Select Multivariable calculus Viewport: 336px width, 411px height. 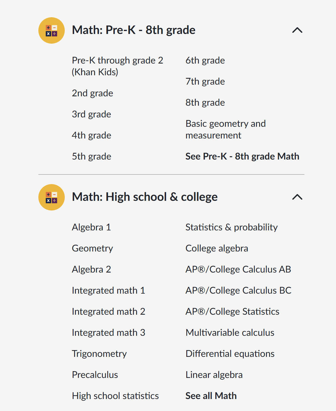(230, 333)
